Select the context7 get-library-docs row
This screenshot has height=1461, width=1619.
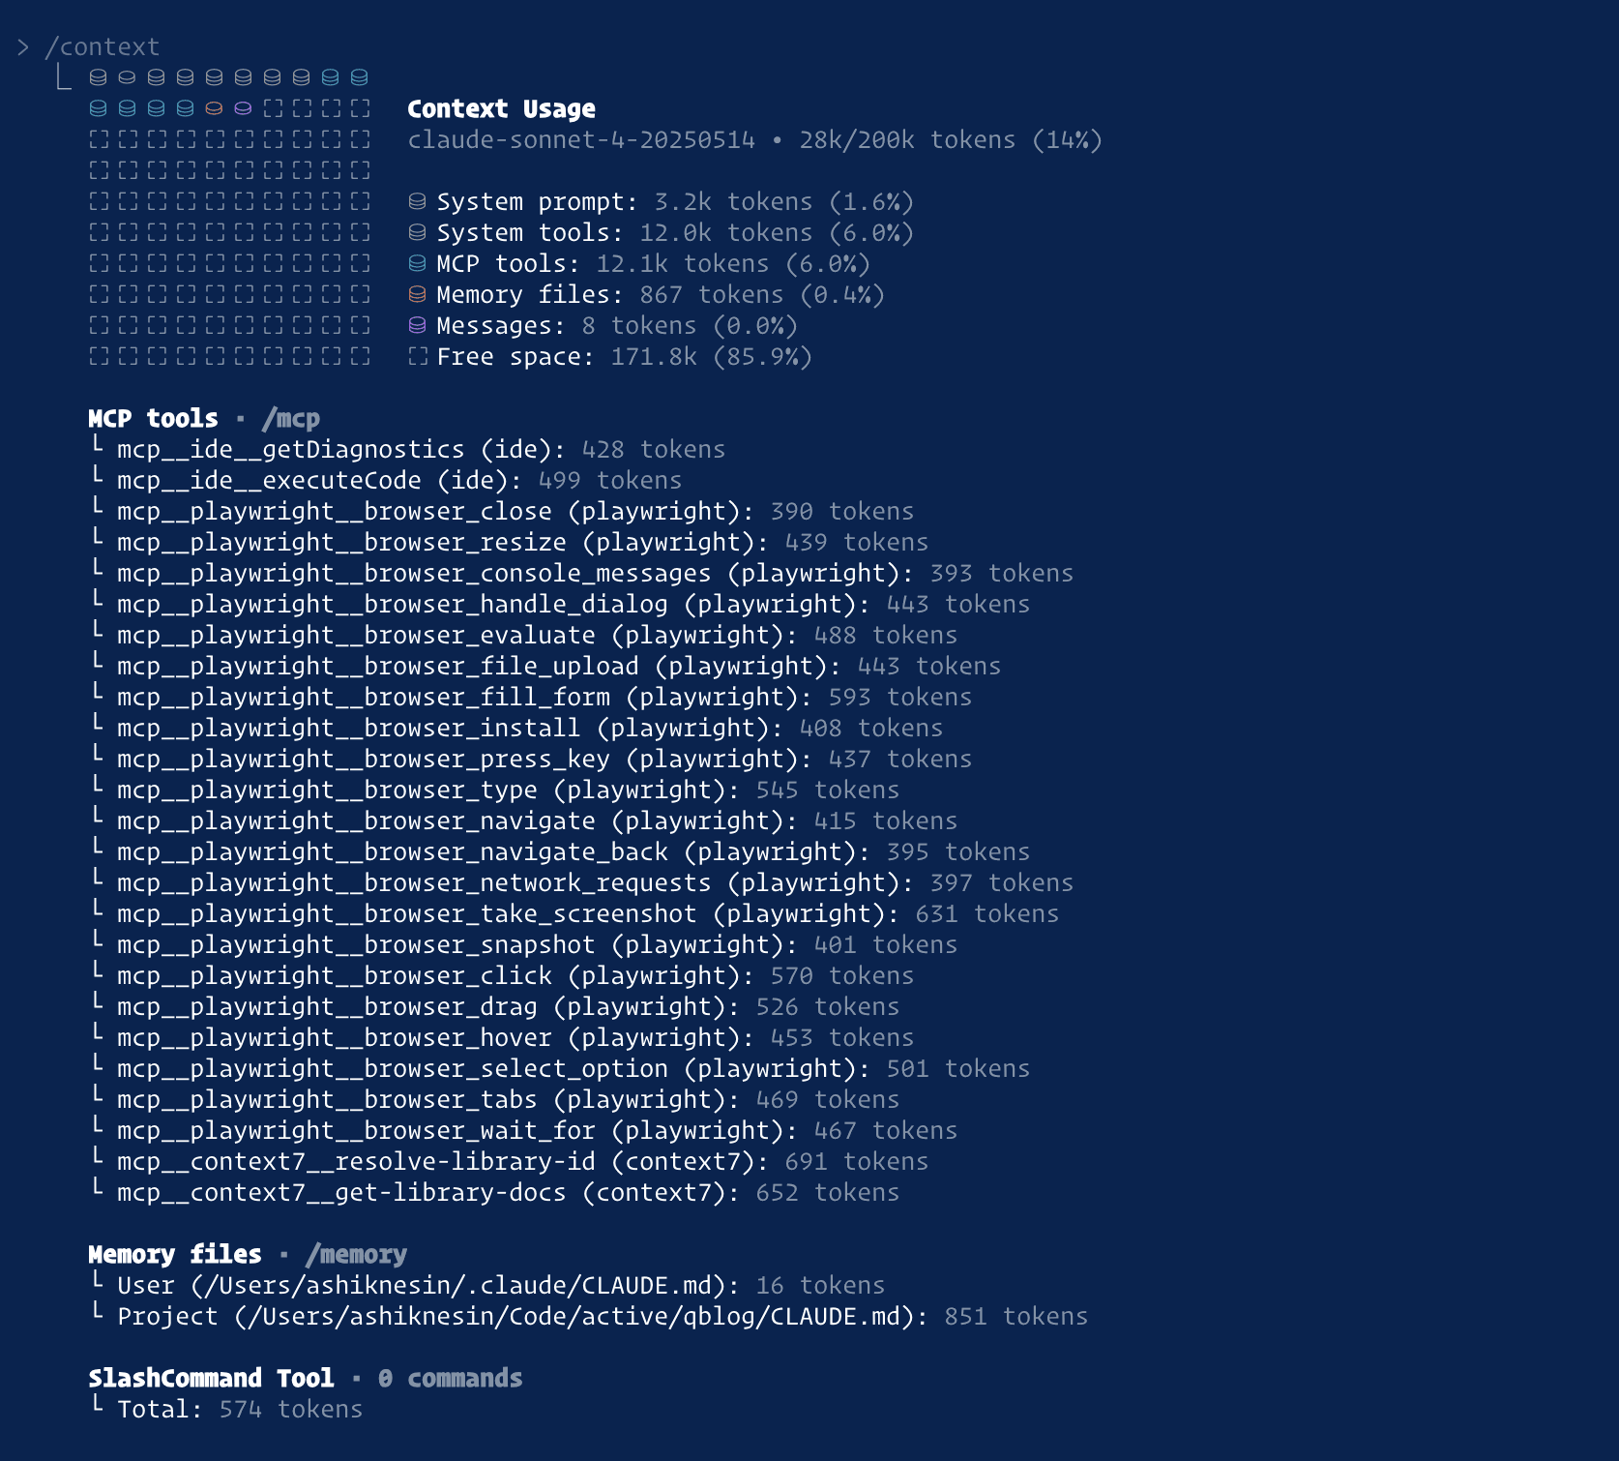click(x=495, y=1193)
